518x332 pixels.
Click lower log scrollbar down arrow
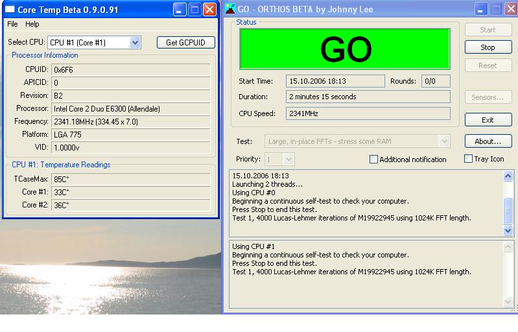pyautogui.click(x=508, y=301)
